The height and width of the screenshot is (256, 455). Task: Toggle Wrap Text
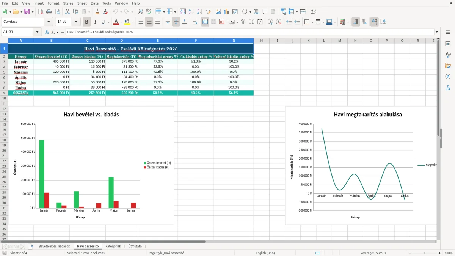coord(195,22)
